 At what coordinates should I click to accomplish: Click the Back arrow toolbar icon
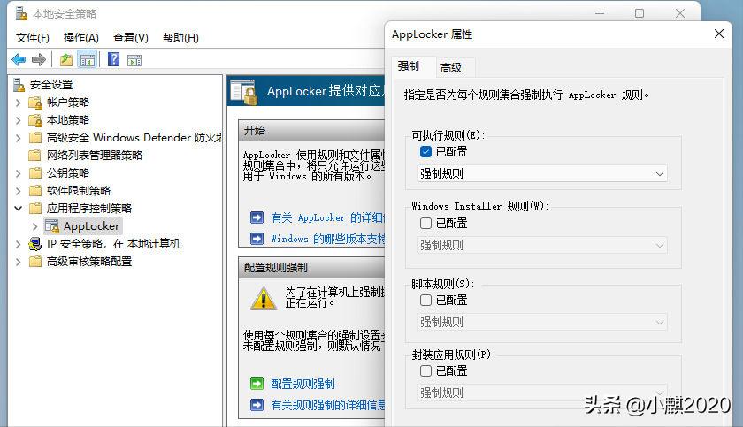point(19,59)
